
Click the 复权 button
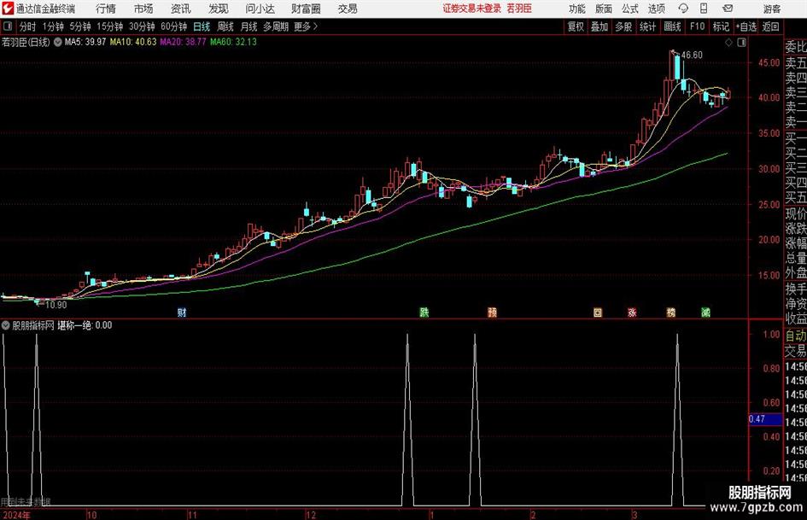(576, 26)
